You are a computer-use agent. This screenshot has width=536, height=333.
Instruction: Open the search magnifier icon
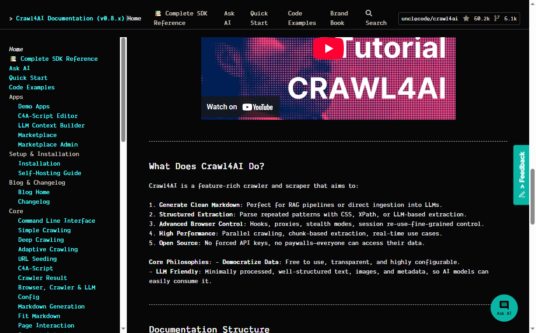click(368, 12)
